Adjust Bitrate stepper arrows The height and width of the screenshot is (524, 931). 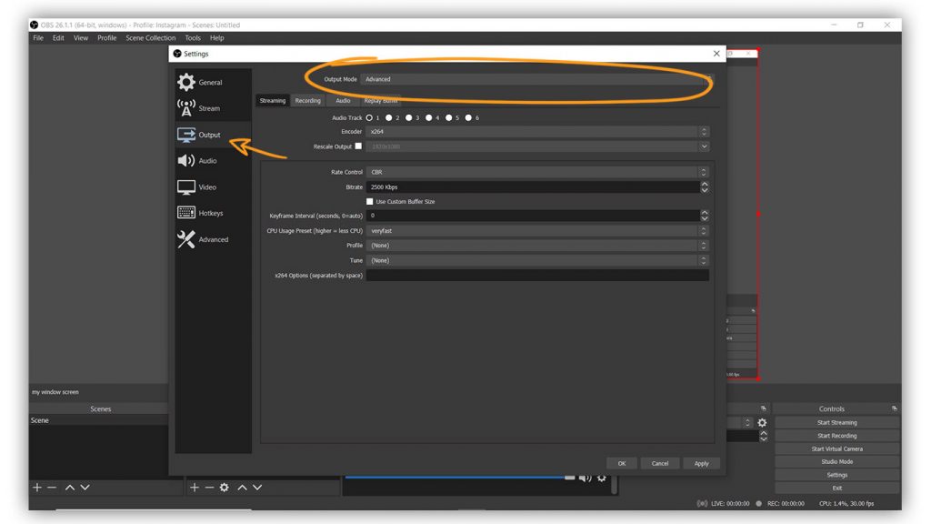[x=705, y=186]
